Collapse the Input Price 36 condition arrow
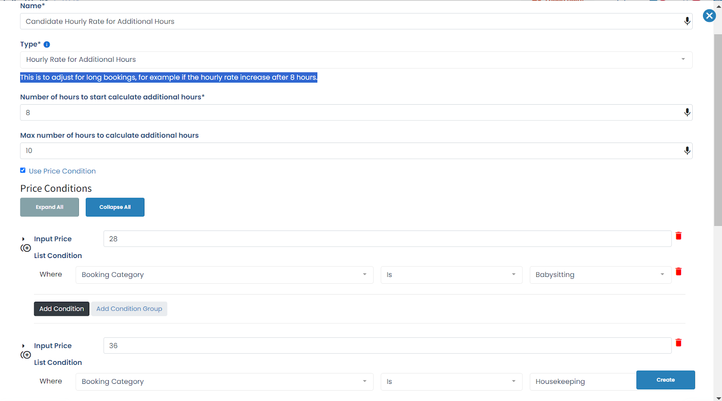This screenshot has height=401, width=722. (23, 346)
